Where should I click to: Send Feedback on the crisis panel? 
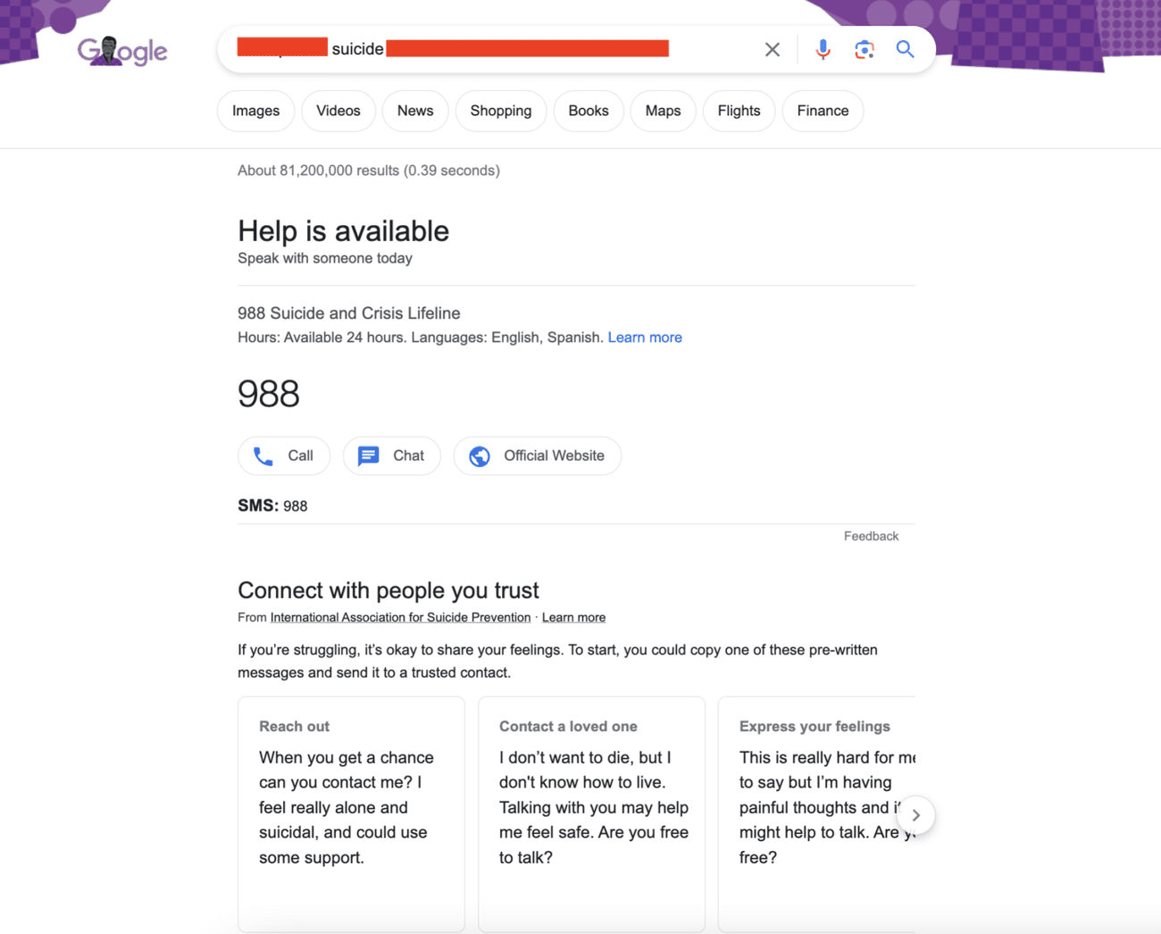coord(871,536)
